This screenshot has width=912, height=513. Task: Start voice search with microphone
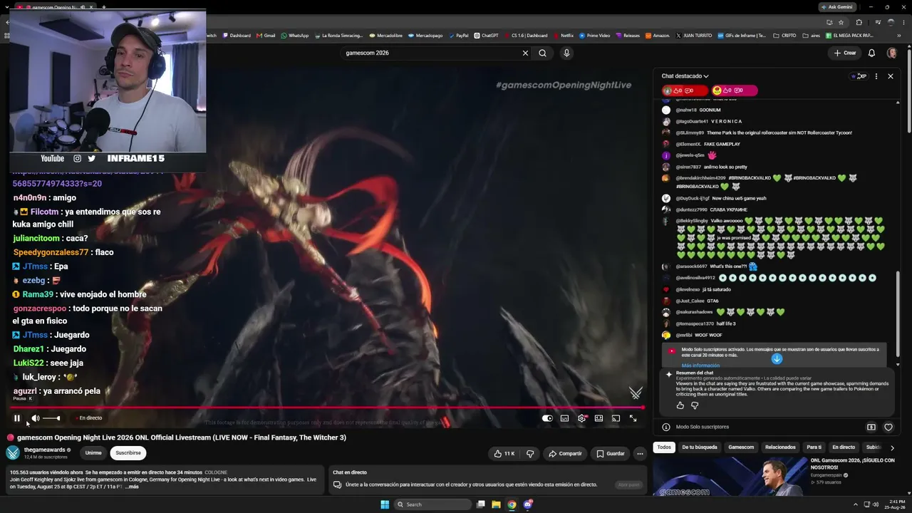(x=566, y=53)
